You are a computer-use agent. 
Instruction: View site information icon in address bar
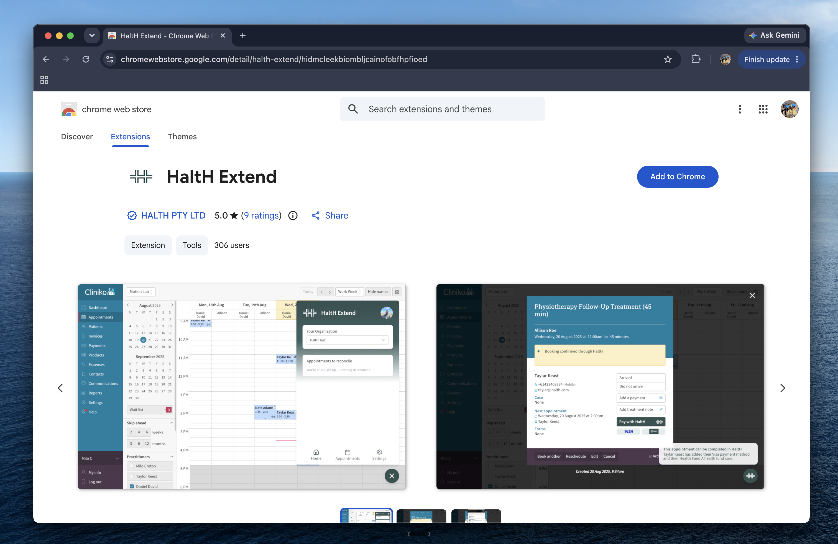tap(110, 59)
